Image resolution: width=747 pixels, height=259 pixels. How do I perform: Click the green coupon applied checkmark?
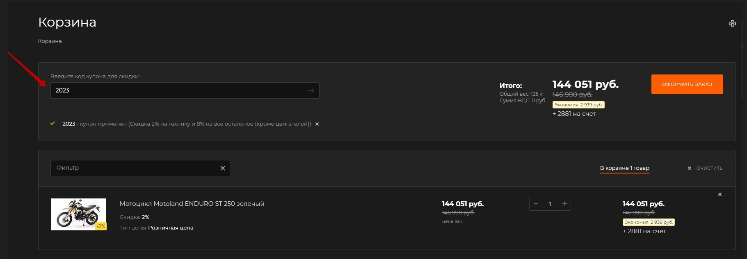point(53,124)
